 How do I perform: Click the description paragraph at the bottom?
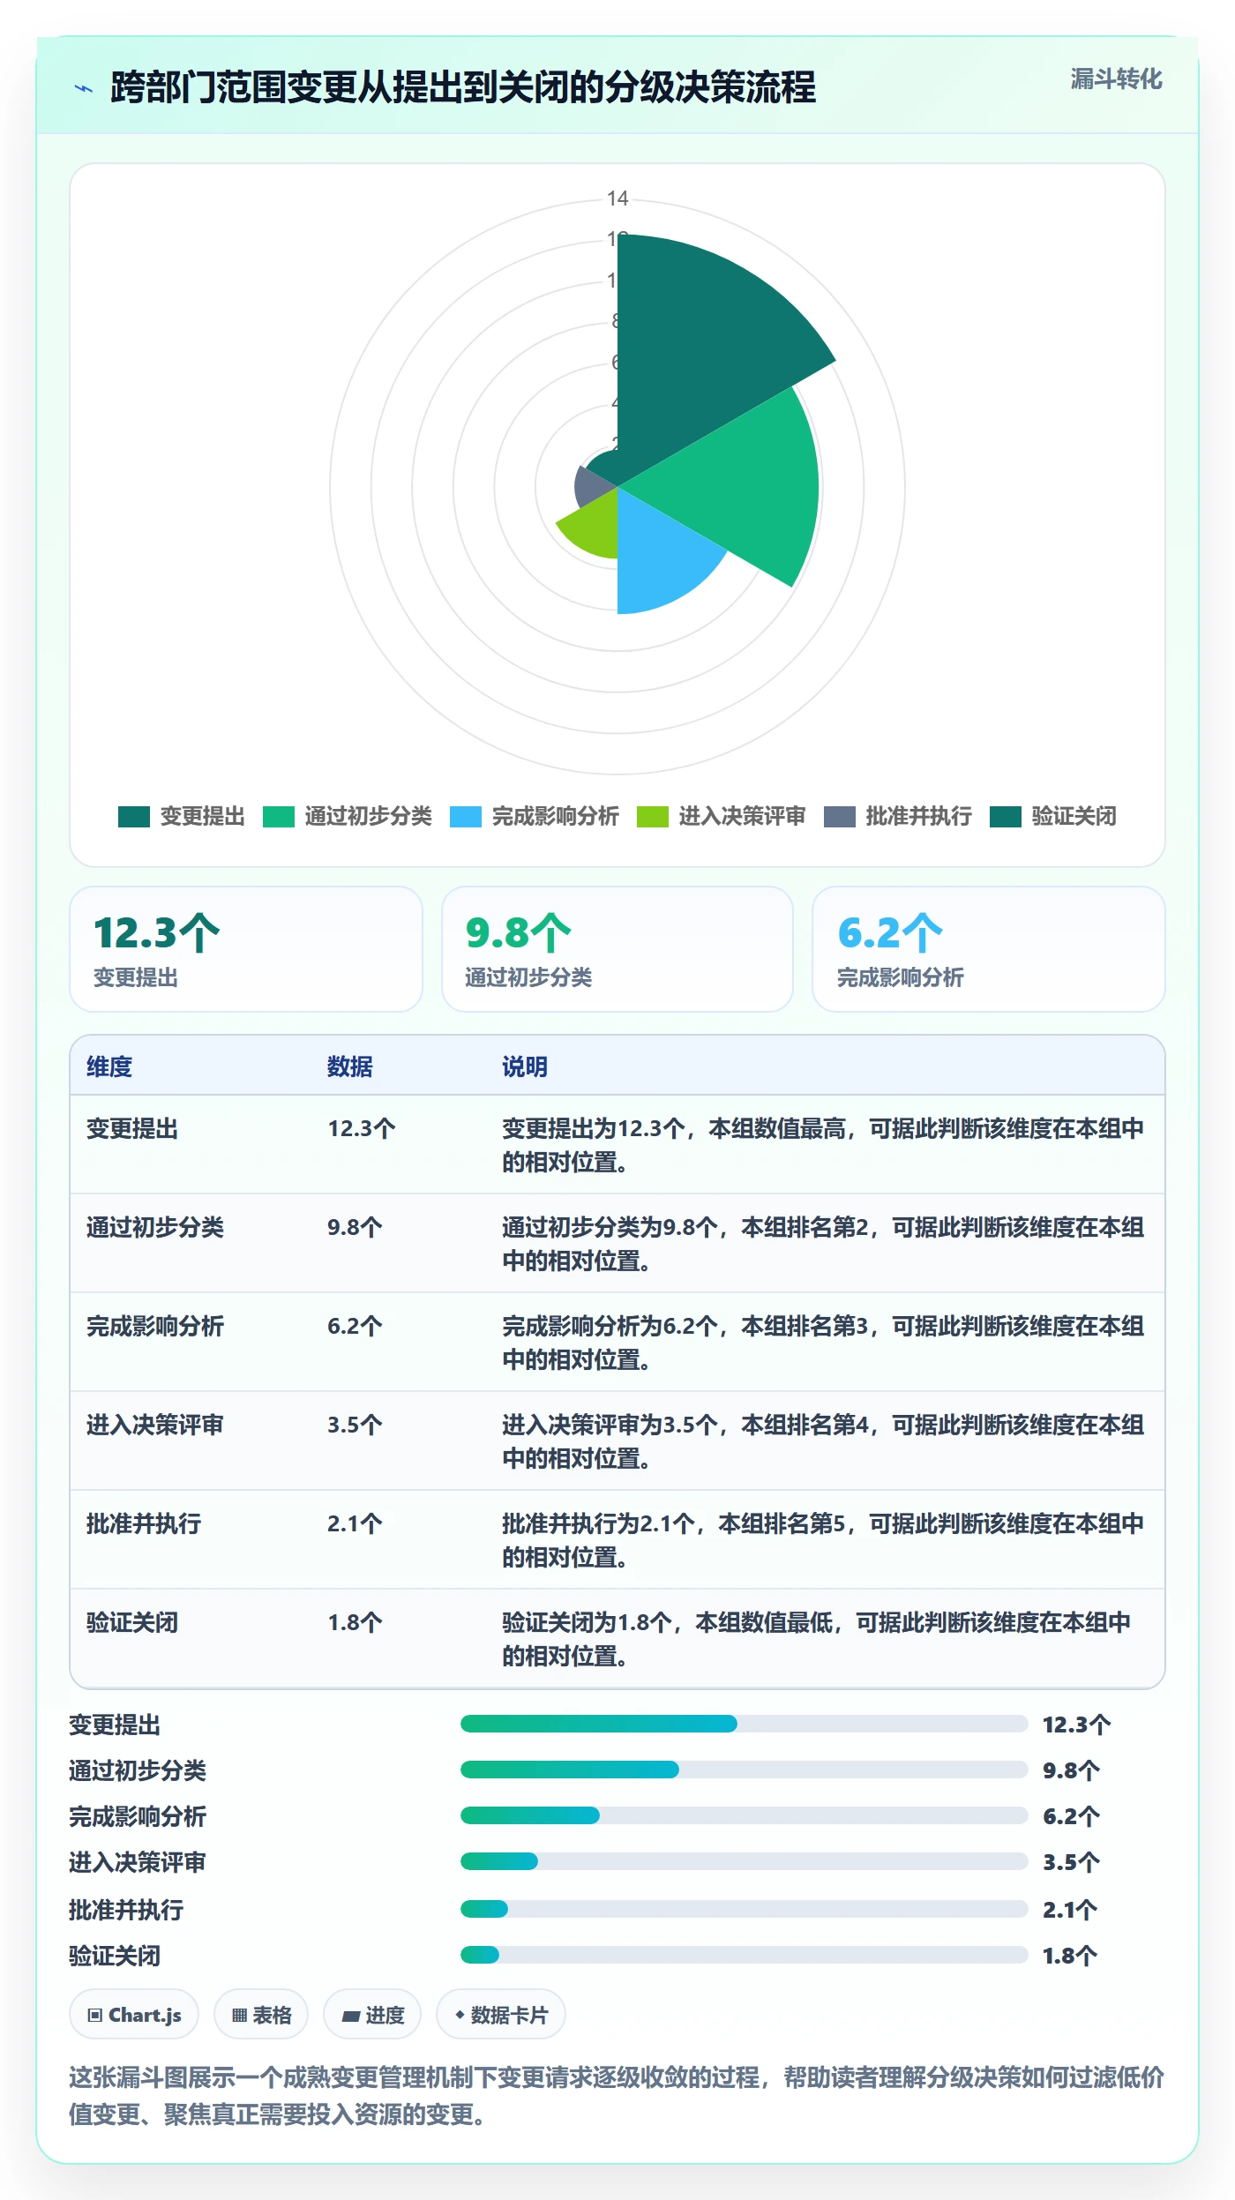click(617, 2096)
